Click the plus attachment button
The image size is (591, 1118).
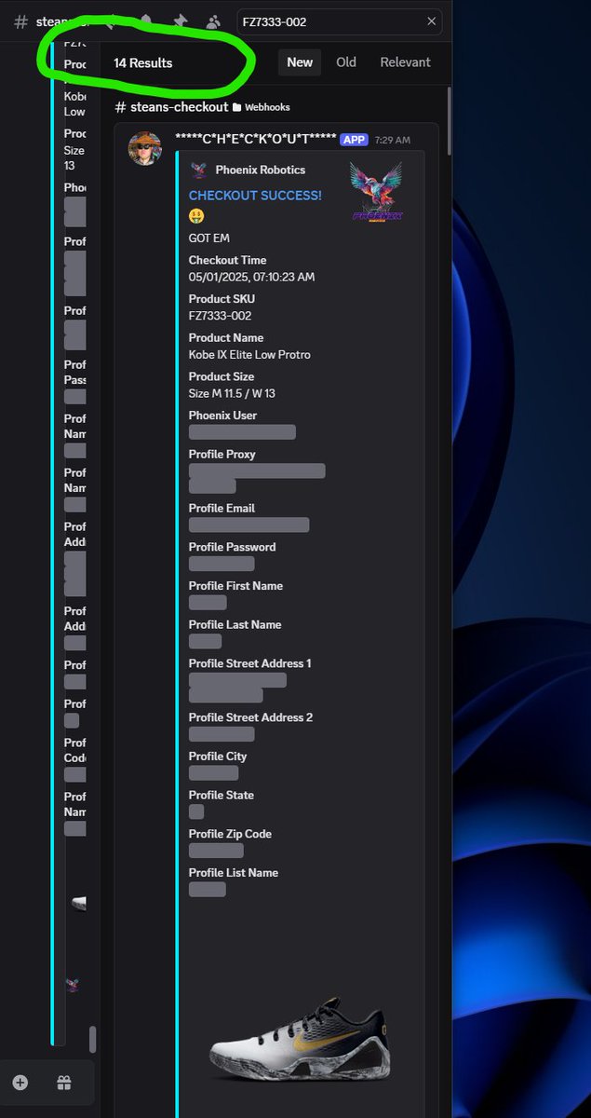[x=20, y=1083]
